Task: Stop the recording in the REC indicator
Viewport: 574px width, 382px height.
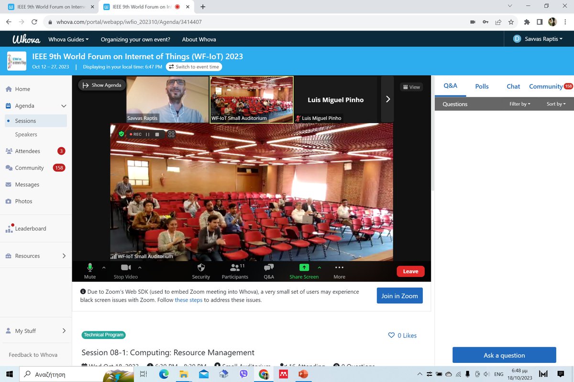Action: (x=157, y=135)
